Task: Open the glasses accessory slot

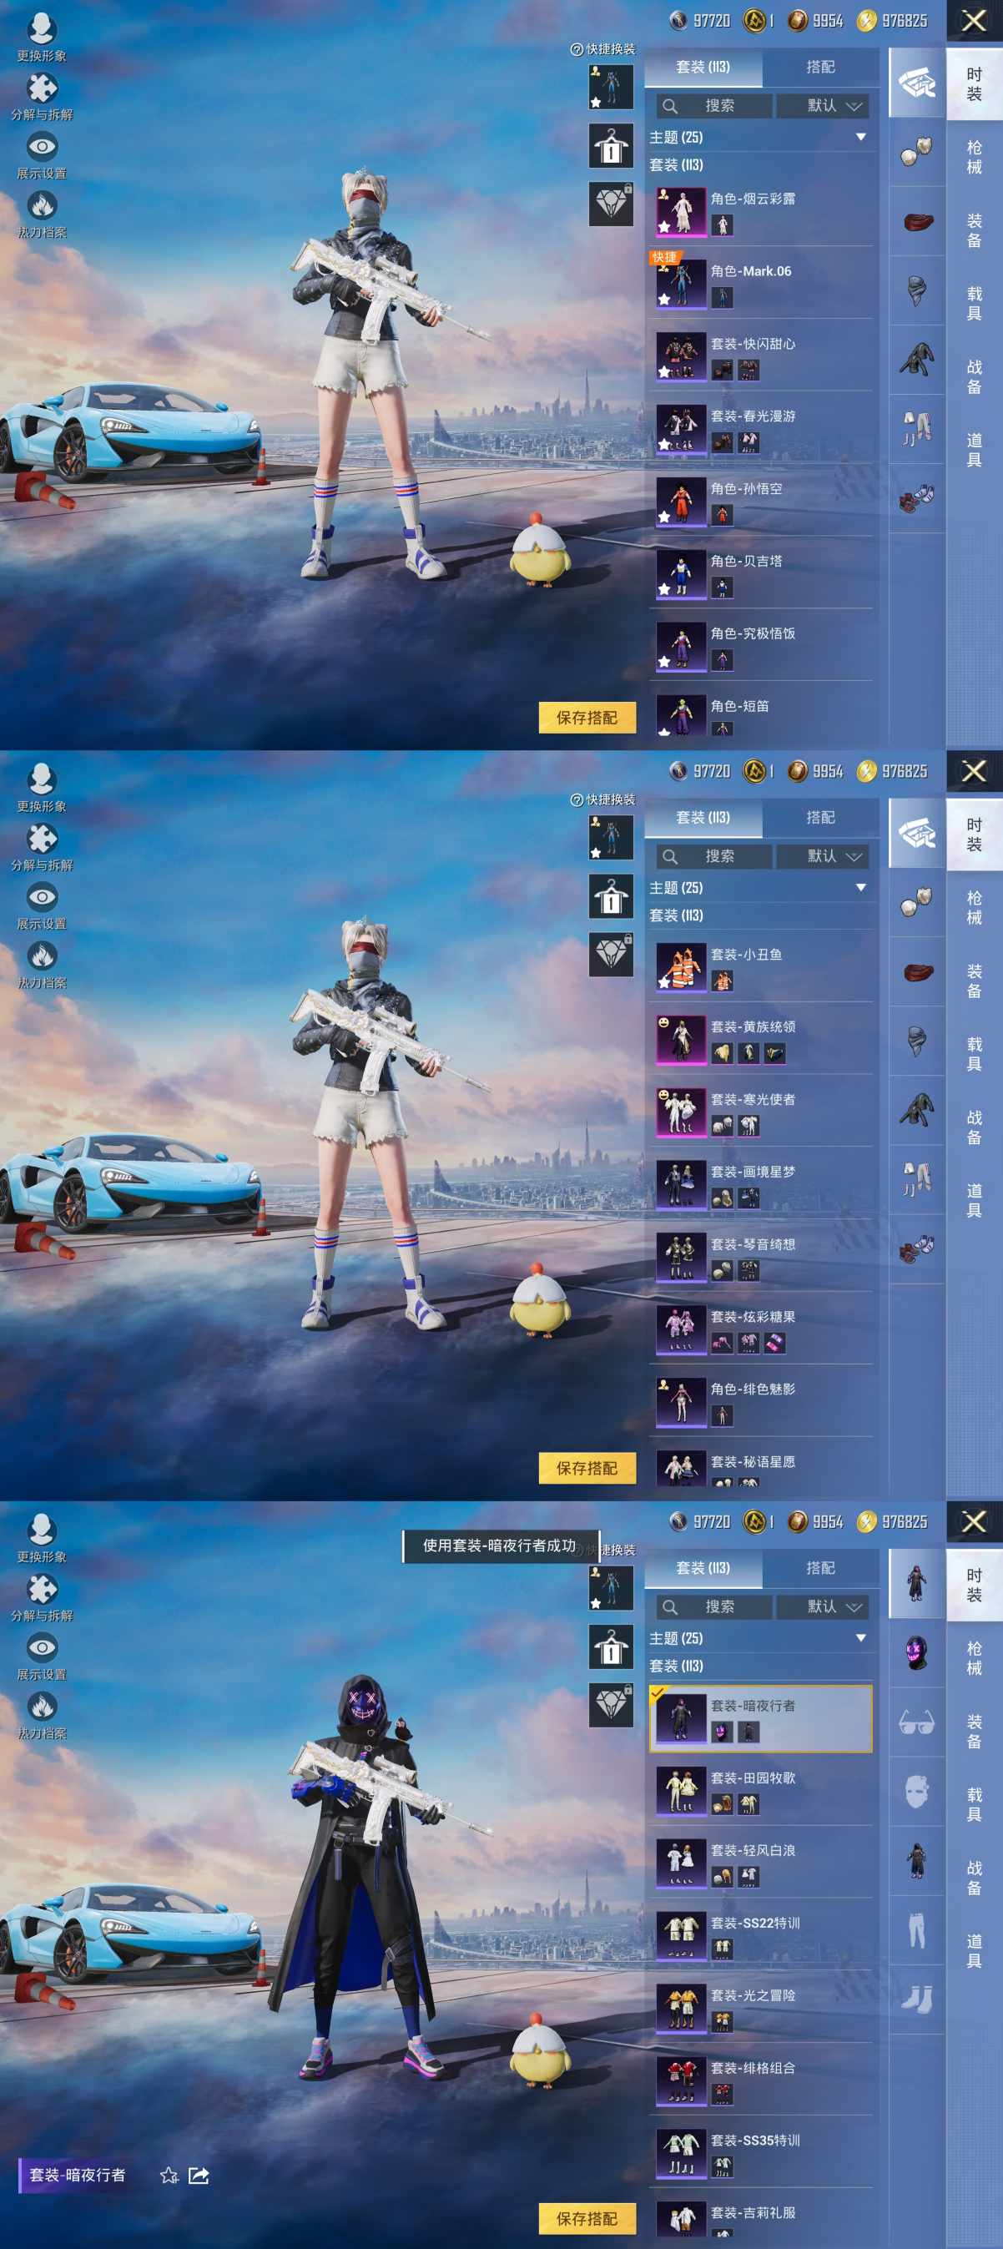Action: tap(915, 1722)
